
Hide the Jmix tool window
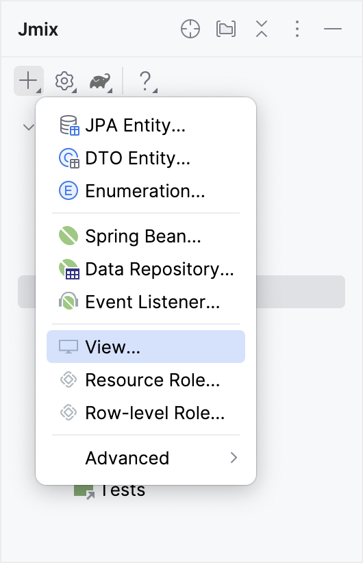(333, 29)
